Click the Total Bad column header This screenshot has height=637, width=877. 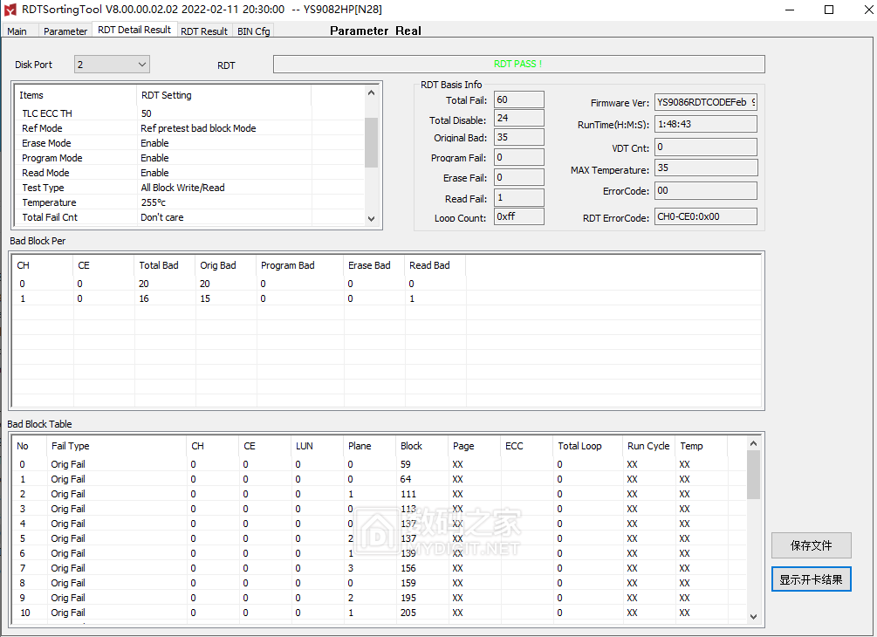(x=159, y=265)
